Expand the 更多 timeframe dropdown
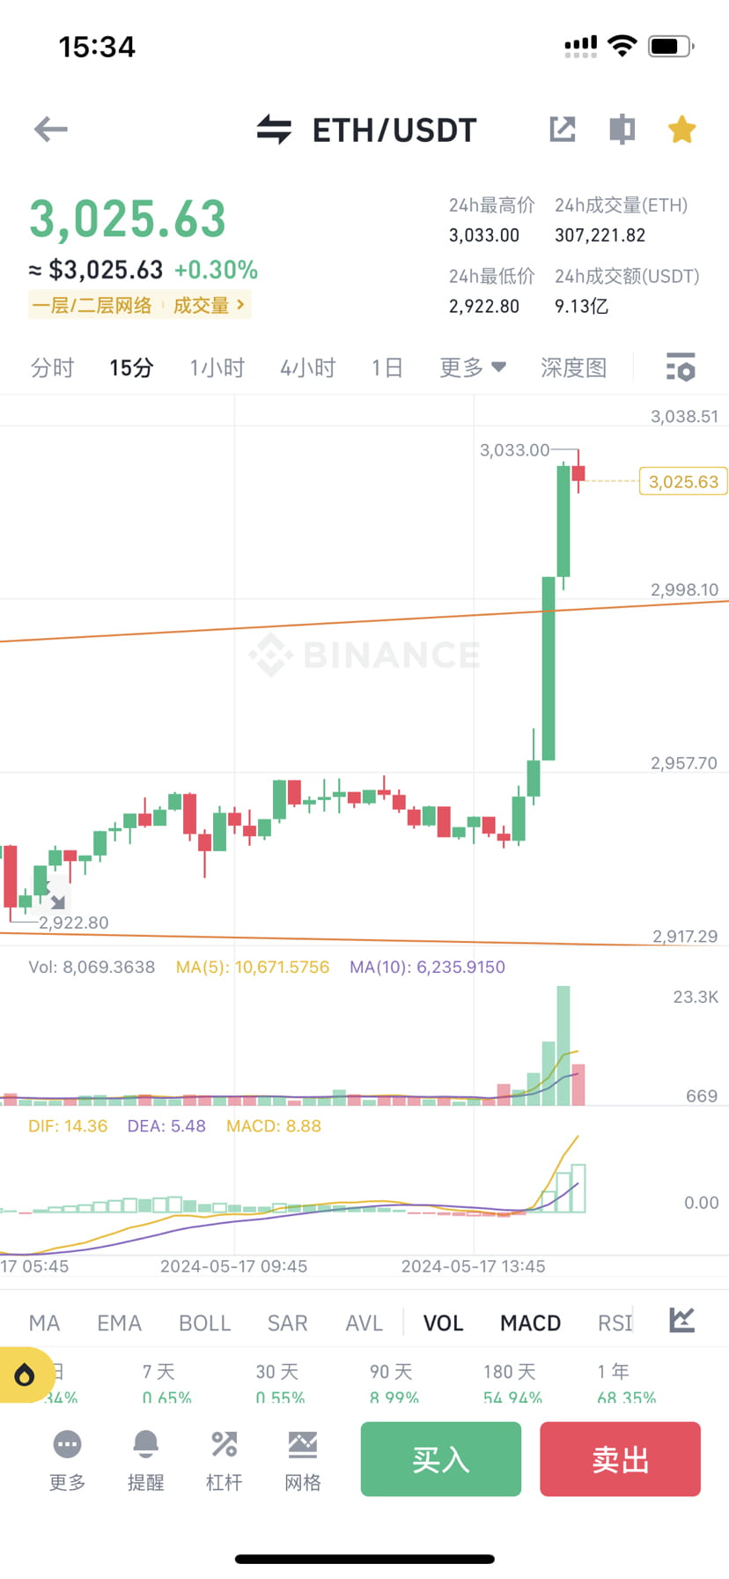 point(473,367)
